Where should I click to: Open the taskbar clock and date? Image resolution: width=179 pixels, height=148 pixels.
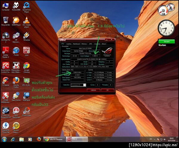[x=172, y=139]
